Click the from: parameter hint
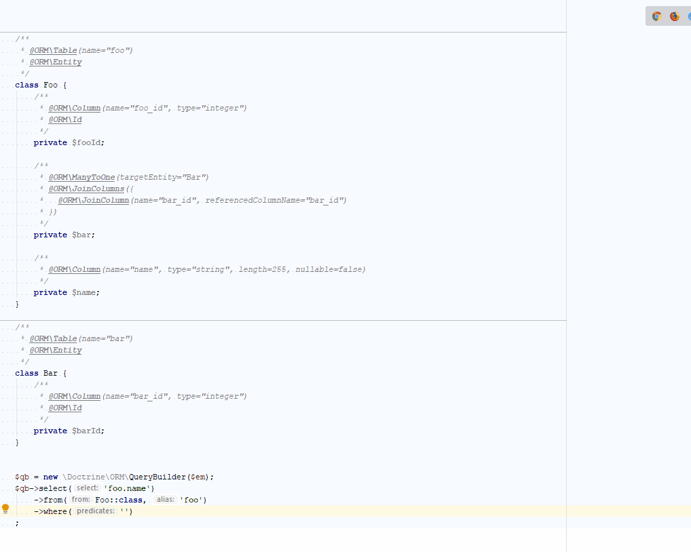 click(x=81, y=500)
